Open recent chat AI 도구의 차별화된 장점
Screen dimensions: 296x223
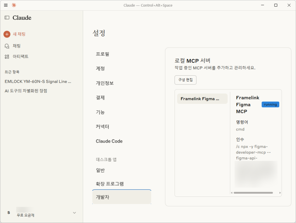point(26,91)
